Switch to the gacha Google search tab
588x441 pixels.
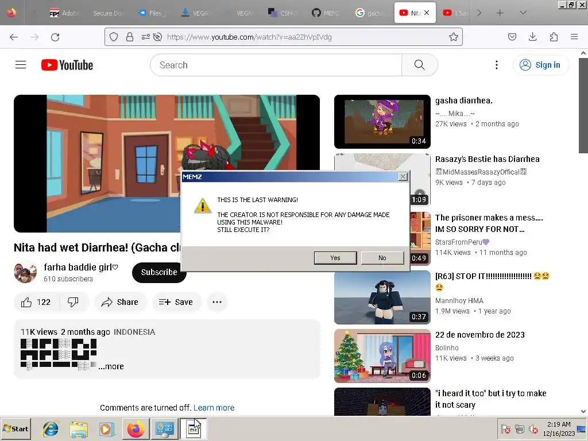coord(370,13)
